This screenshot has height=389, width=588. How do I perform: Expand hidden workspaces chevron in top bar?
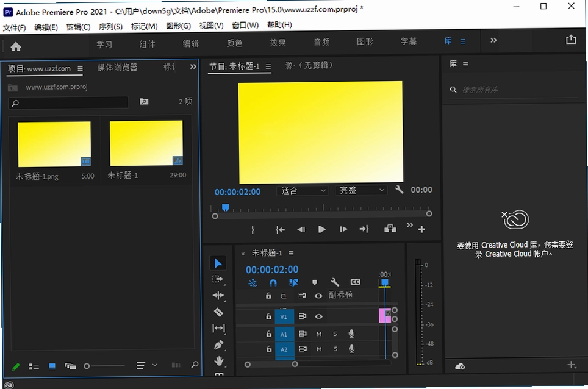[x=493, y=40]
